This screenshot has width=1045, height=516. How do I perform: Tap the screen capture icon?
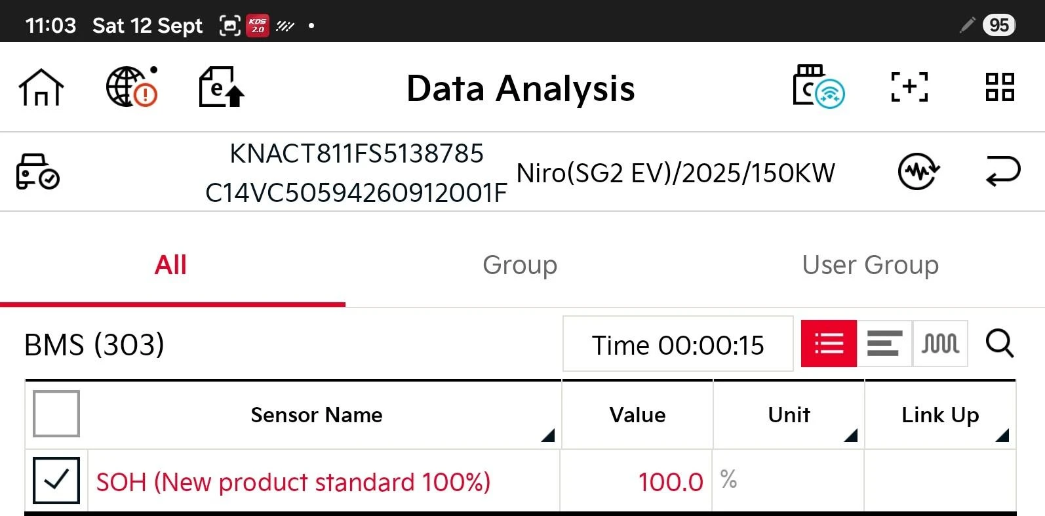click(x=909, y=87)
